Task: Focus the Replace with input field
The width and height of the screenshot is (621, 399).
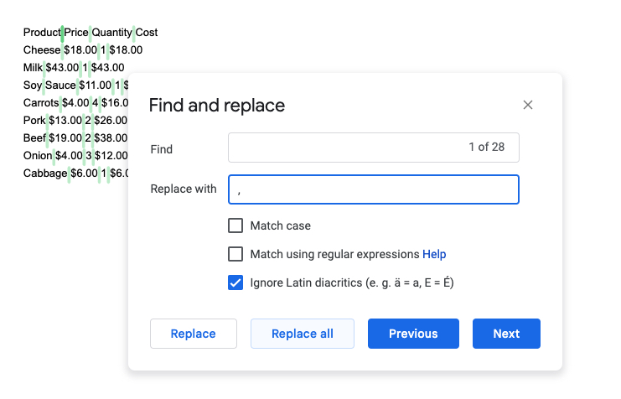Action: pos(374,189)
